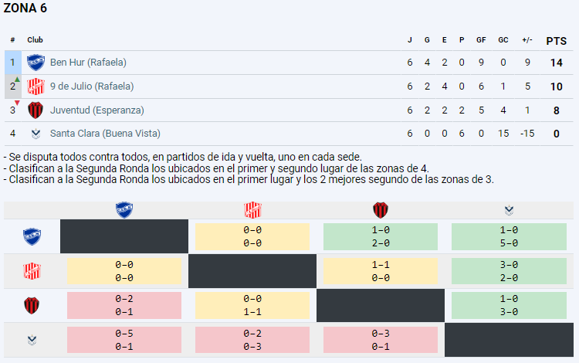Open Juventud (Esperanza) club link
Screen dimensions: 579x363
(97, 110)
